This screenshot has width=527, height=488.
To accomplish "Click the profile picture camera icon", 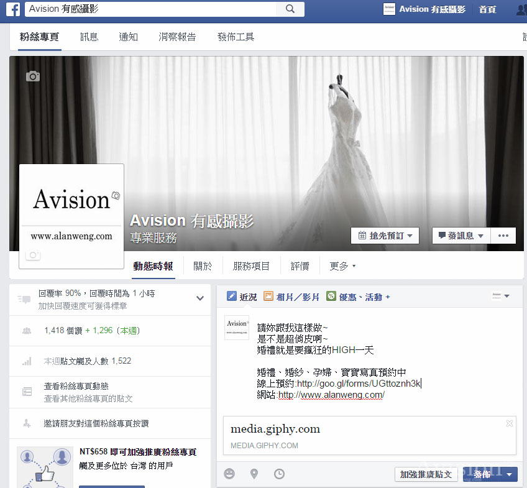I will point(33,255).
